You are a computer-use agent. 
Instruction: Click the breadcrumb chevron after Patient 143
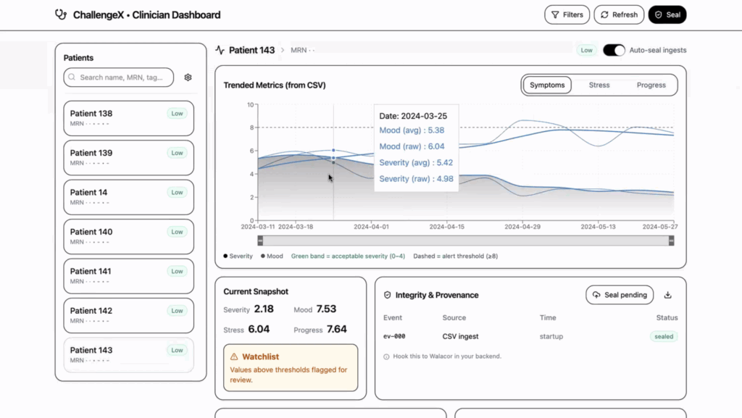pos(283,50)
